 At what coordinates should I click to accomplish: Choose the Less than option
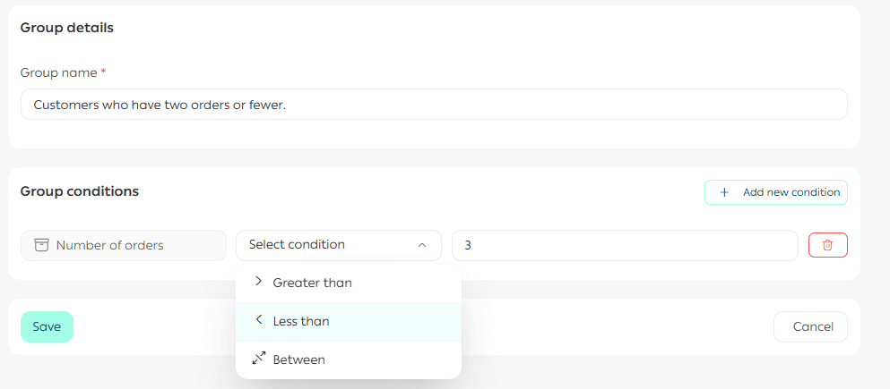[301, 321]
